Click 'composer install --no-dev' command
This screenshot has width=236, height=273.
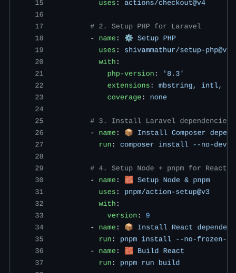point(173,144)
